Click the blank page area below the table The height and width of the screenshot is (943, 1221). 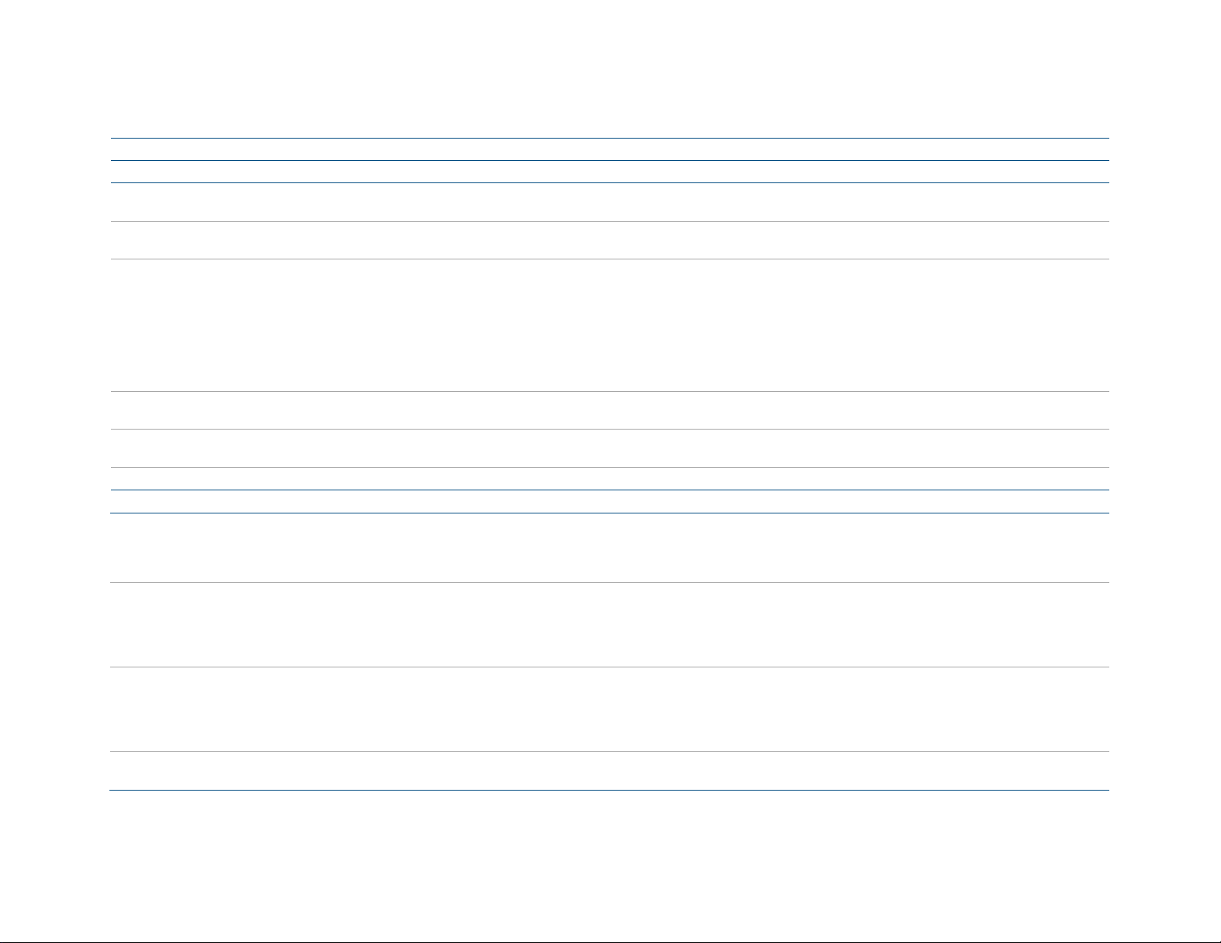(x=609, y=866)
